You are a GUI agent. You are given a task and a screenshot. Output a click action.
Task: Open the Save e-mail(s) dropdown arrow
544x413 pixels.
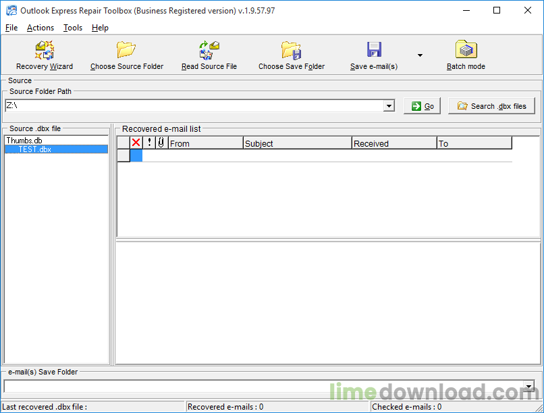[420, 54]
